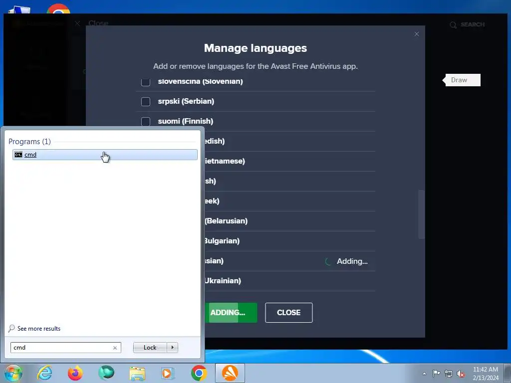Switch to Avast Antivirus taskbar button
This screenshot has height=383, width=511.
coord(230,373)
